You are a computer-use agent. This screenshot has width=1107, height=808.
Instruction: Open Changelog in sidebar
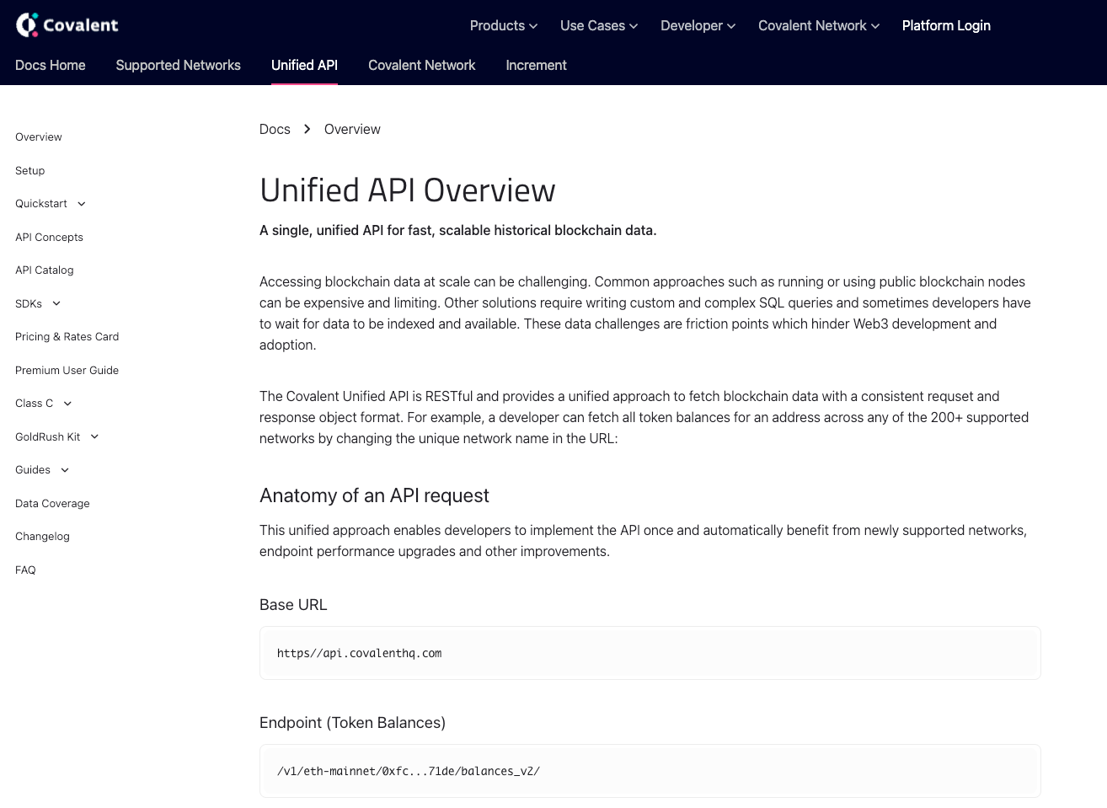coord(42,536)
